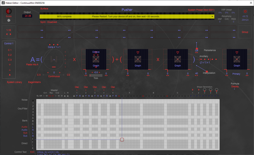Viewport: 254px width, 155px height.
Task: Click the hollow up triangle in Control panel
Action: (x=10, y=70)
